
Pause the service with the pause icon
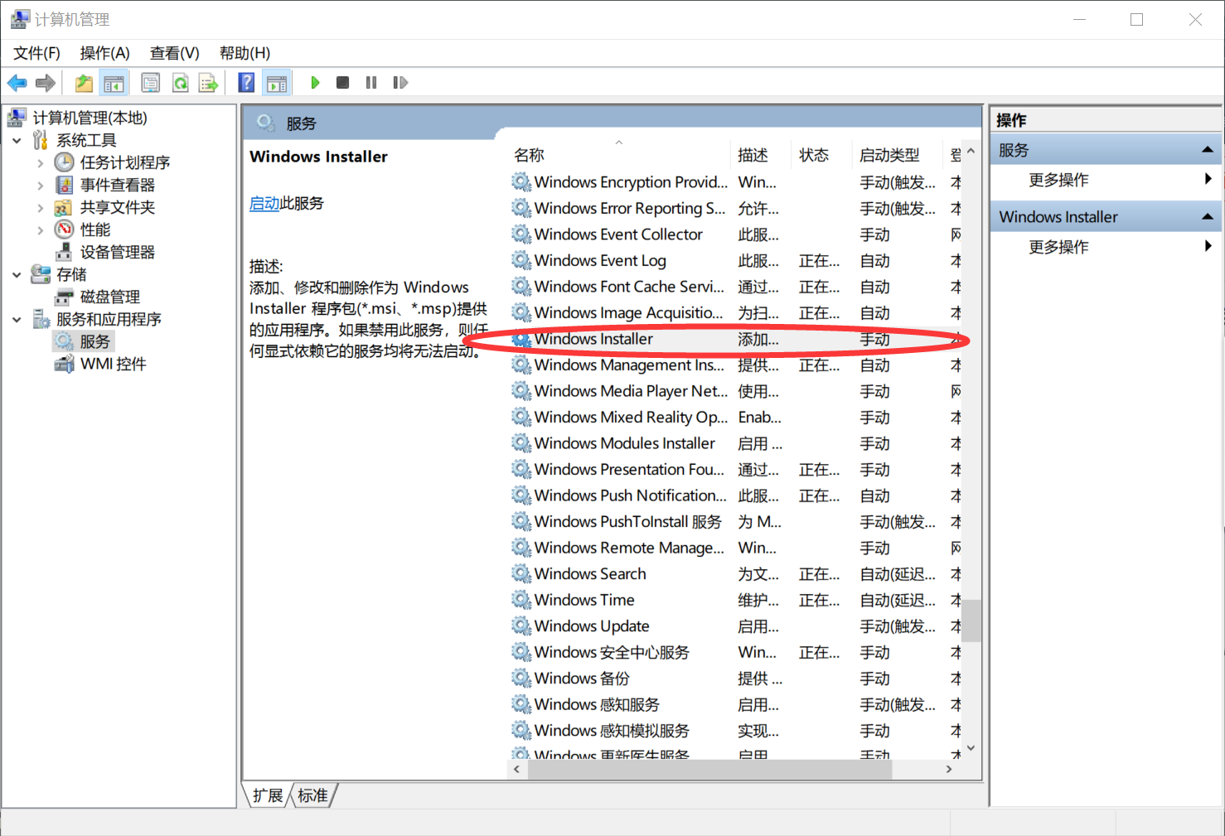point(371,83)
